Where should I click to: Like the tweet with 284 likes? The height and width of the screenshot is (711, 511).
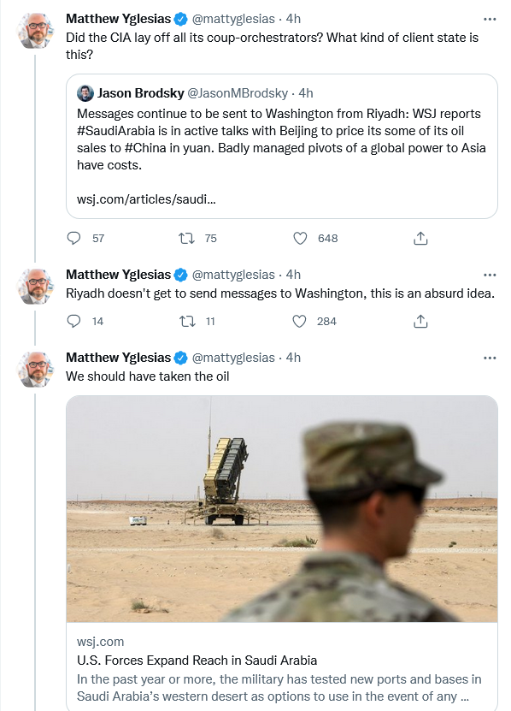pyautogui.click(x=299, y=321)
